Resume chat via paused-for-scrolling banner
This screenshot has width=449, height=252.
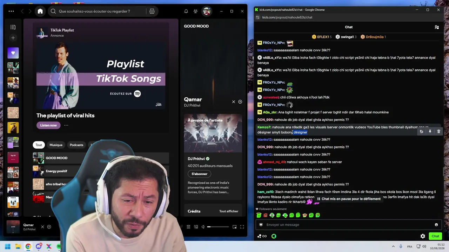pyautogui.click(x=349, y=199)
